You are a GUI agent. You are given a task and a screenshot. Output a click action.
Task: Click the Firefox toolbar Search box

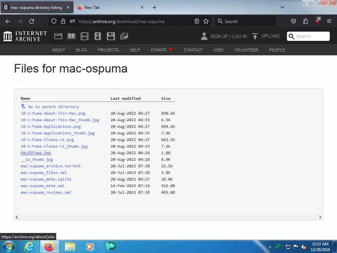click(x=246, y=21)
